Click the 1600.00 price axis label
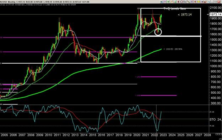This screenshot has width=222, height=140. pos(215,34)
